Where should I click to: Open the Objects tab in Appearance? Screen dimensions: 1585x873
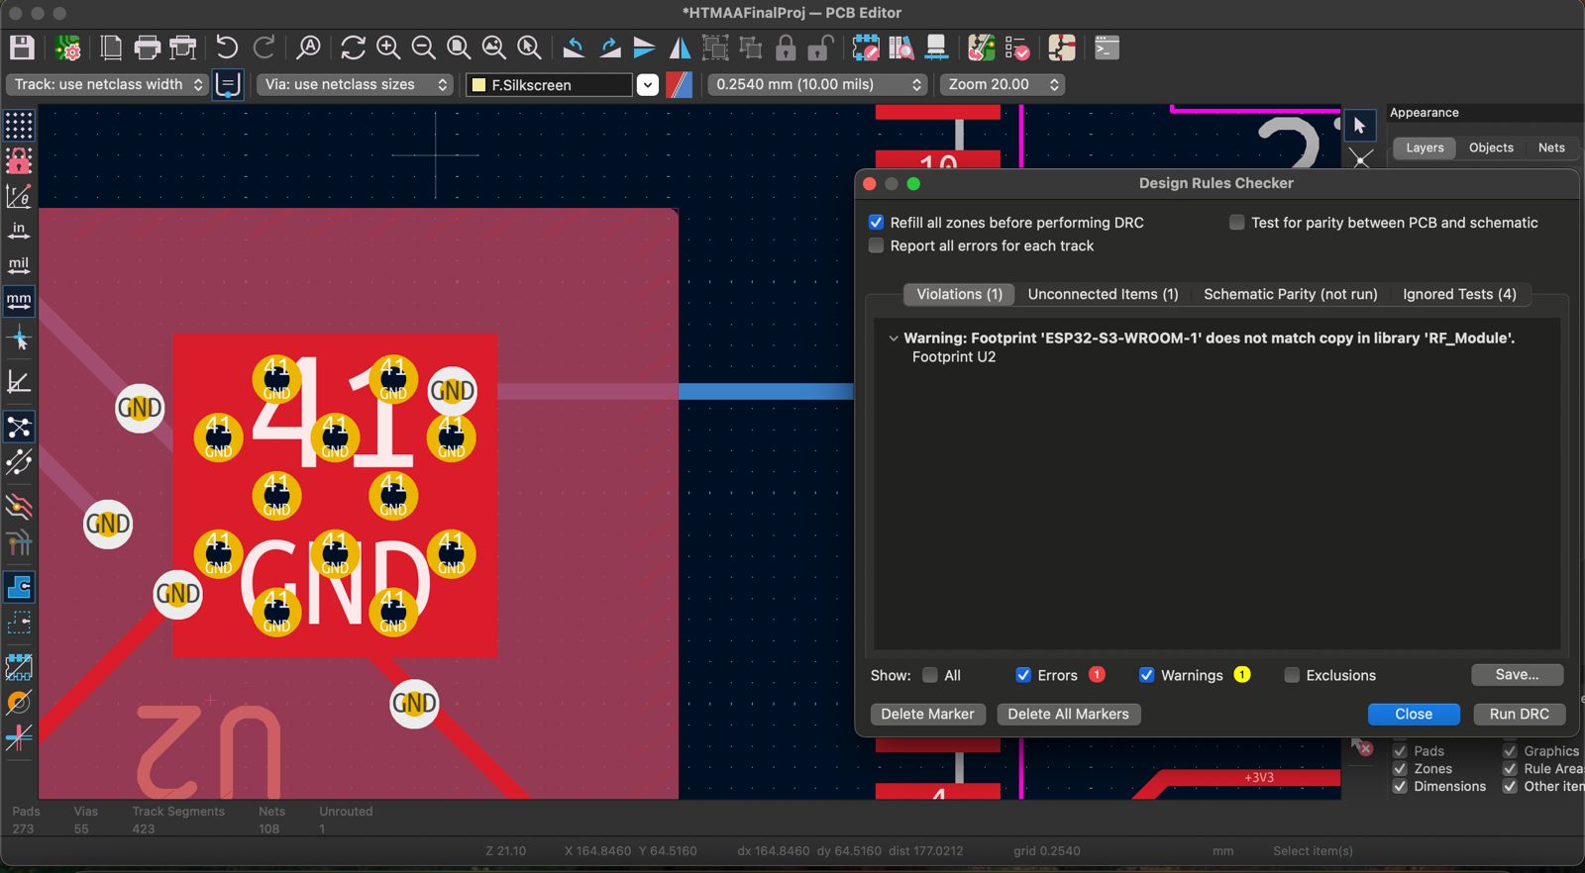click(x=1491, y=147)
